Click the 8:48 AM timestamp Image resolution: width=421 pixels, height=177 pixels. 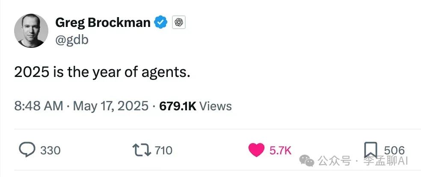click(39, 106)
